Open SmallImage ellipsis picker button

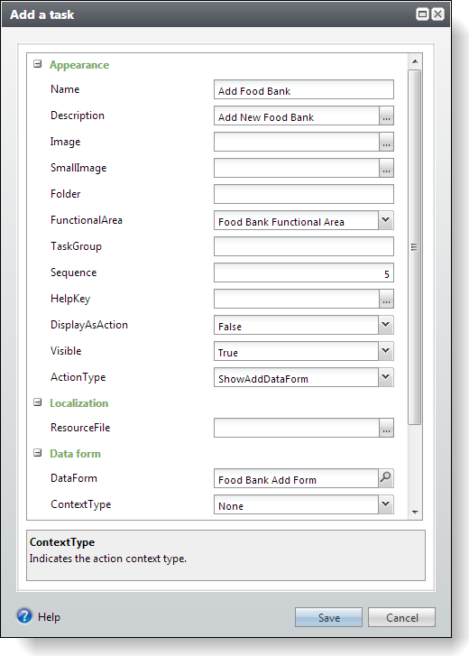(386, 168)
